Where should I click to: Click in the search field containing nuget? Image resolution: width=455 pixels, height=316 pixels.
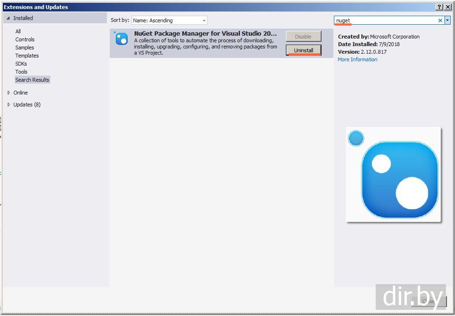pos(385,20)
